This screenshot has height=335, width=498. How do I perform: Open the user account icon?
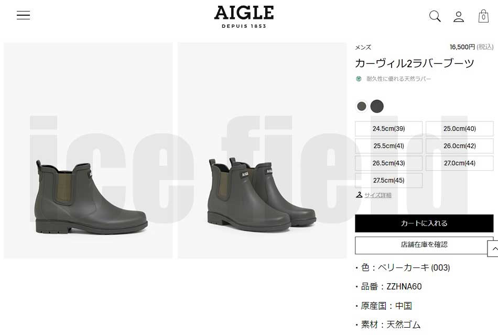point(459,17)
